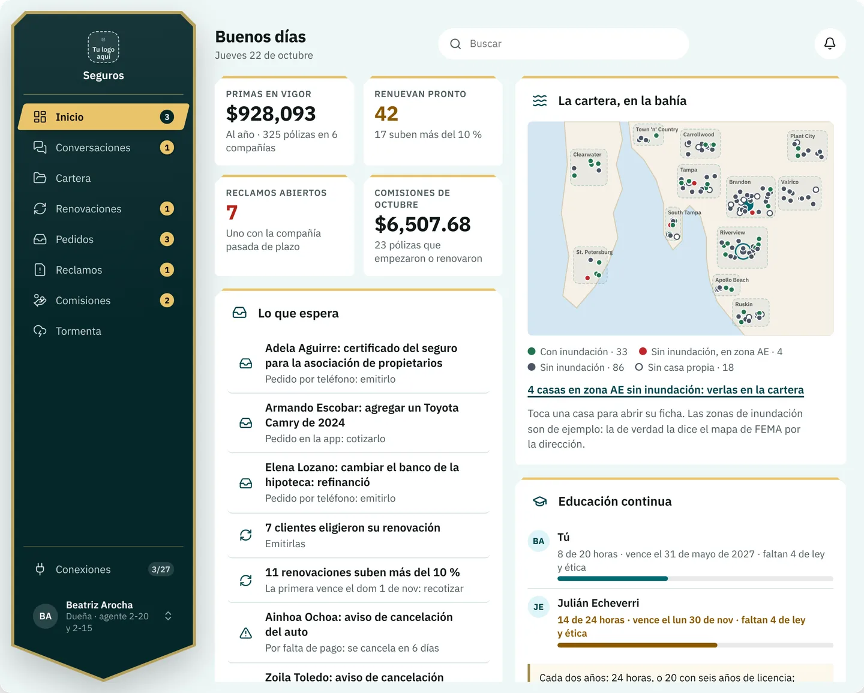Click the Buscar search field
This screenshot has height=693, width=864.
[x=563, y=44]
